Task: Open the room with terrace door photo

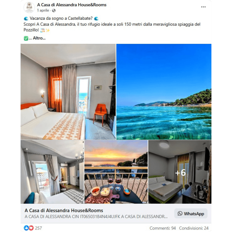Action: (x=52, y=172)
